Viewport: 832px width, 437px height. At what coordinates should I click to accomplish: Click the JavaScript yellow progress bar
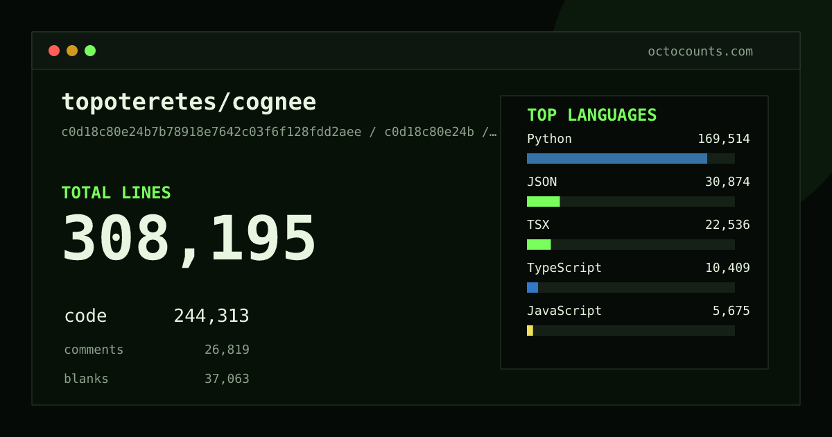pyautogui.click(x=530, y=330)
